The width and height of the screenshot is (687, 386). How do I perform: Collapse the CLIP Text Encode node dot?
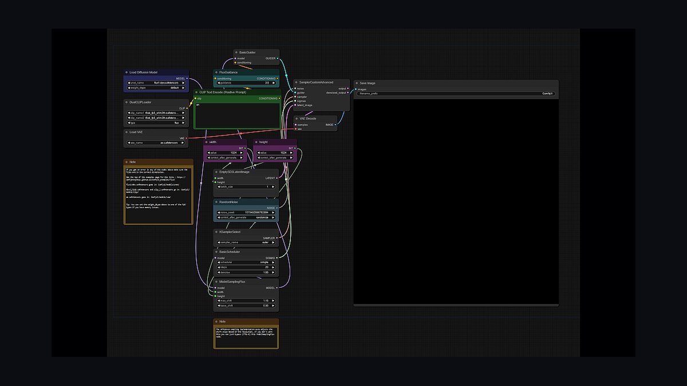196,92
